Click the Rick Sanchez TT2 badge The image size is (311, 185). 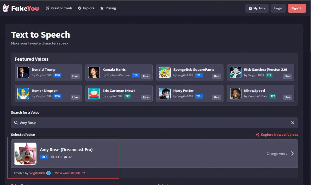click(269, 75)
